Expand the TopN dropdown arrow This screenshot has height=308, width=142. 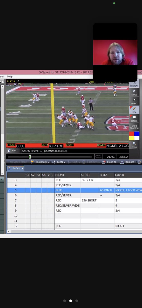tap(64, 162)
